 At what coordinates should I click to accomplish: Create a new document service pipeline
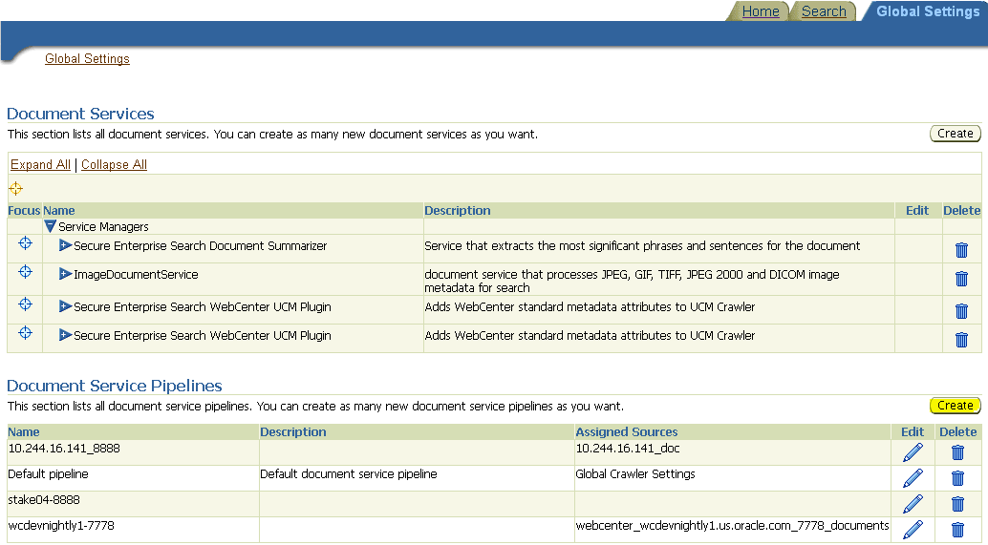pyautogui.click(x=956, y=406)
